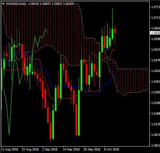Select the 14 Sep 2016 date label
This screenshot has width=160, height=153.
[x=71, y=149]
